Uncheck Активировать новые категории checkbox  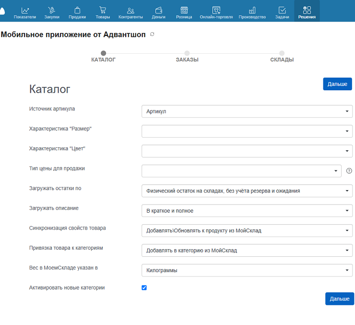pyautogui.click(x=144, y=288)
